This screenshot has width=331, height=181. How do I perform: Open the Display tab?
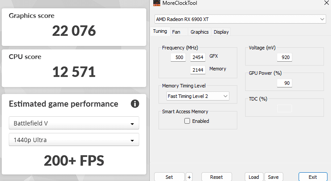pos(221,32)
